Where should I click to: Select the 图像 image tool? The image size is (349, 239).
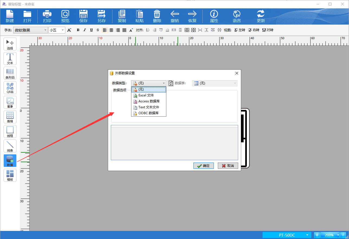(x=10, y=102)
